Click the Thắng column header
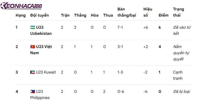Screen dimensions: 209x104 [80, 15]
